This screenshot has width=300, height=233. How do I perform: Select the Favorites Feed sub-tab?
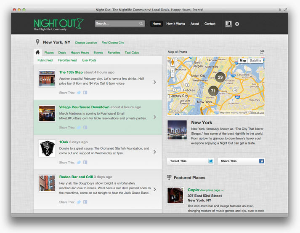[x=67, y=60]
